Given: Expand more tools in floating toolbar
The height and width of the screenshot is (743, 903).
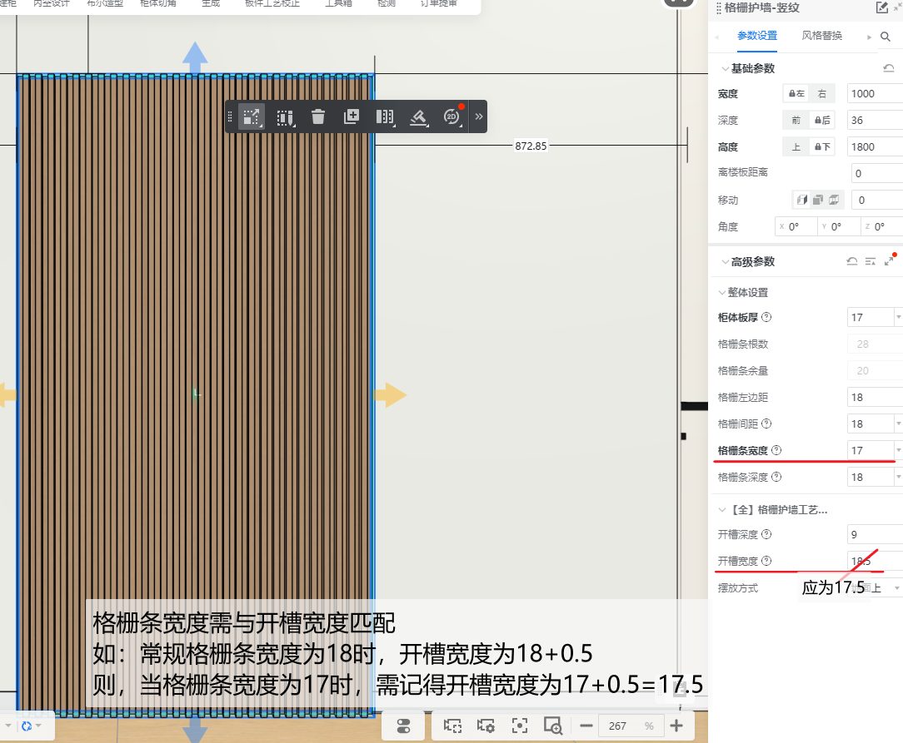Looking at the screenshot, I should coord(479,116).
